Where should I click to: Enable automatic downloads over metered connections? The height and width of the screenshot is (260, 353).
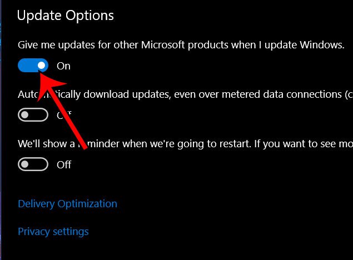click(33, 115)
